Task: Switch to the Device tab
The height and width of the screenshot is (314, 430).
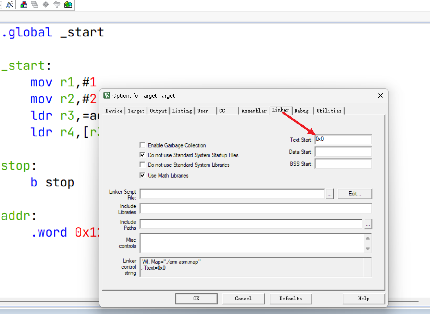Action: pyautogui.click(x=114, y=111)
